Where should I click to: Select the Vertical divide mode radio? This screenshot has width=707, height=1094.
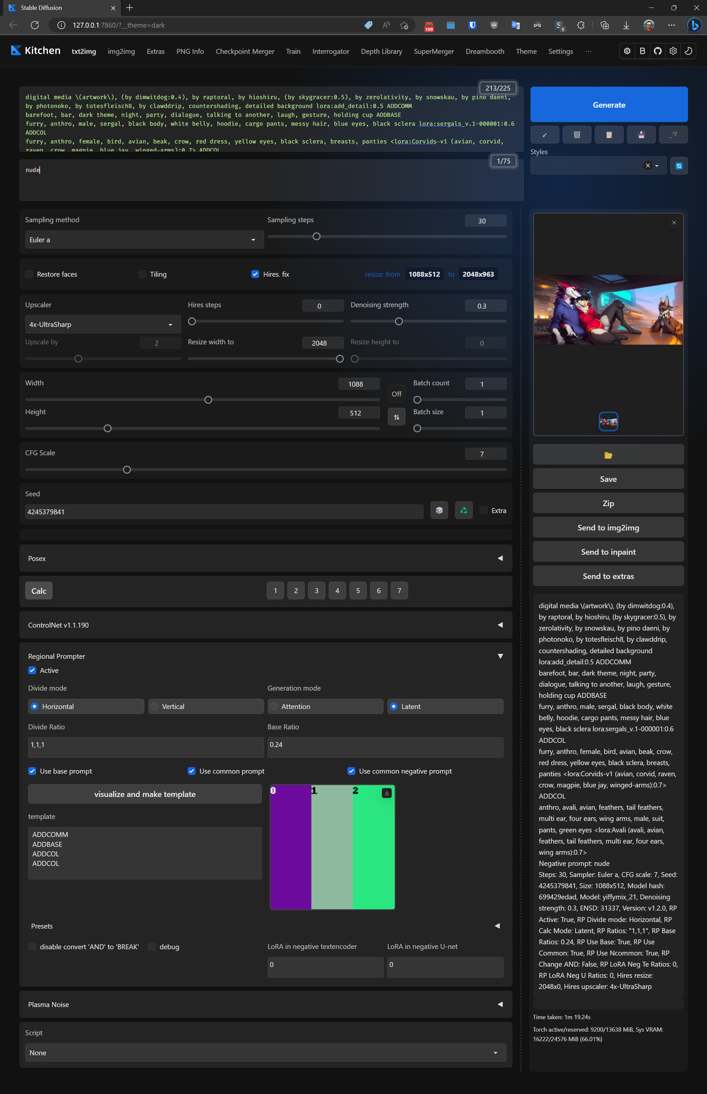tap(155, 706)
